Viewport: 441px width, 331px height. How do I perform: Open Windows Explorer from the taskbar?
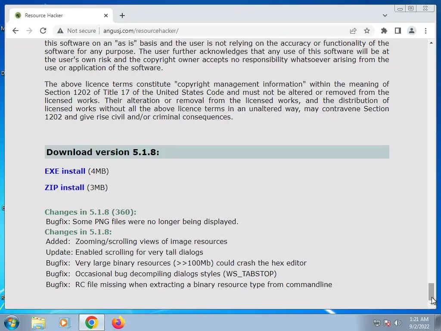click(x=38, y=322)
